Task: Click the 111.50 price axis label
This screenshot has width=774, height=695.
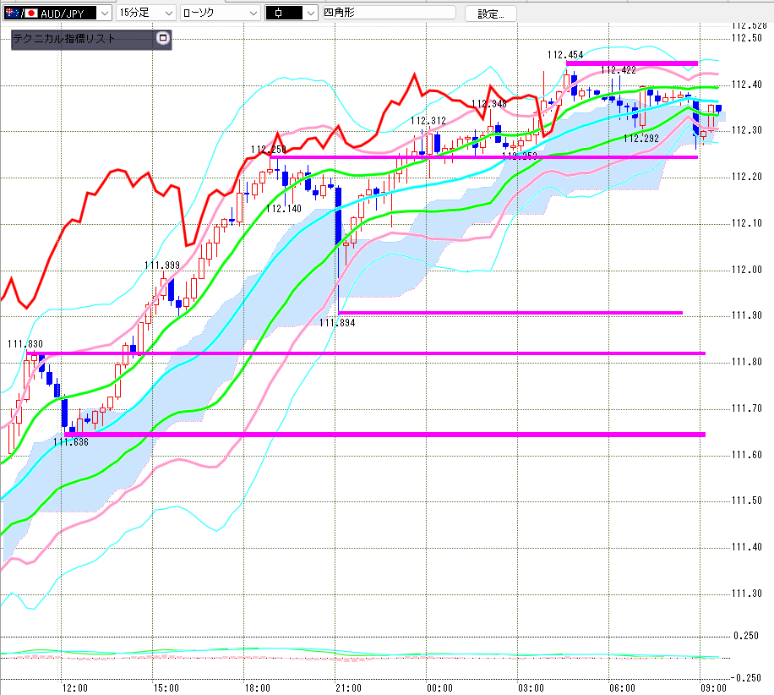Action: [747, 501]
